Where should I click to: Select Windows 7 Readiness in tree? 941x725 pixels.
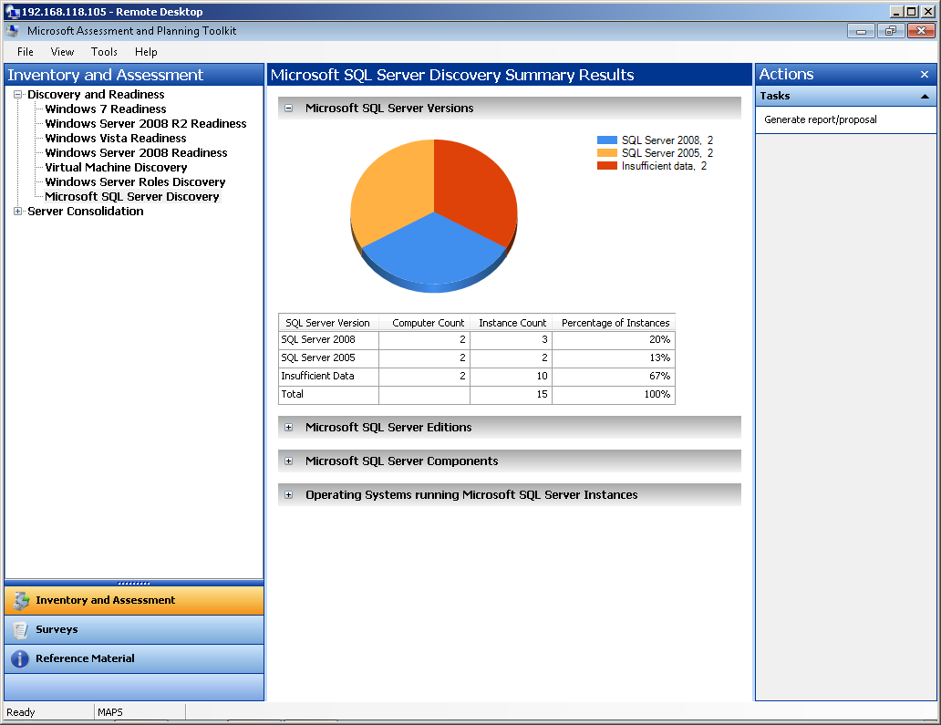pyautogui.click(x=106, y=109)
